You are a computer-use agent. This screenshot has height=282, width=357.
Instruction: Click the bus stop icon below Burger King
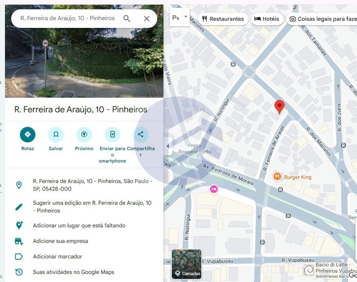point(280,190)
